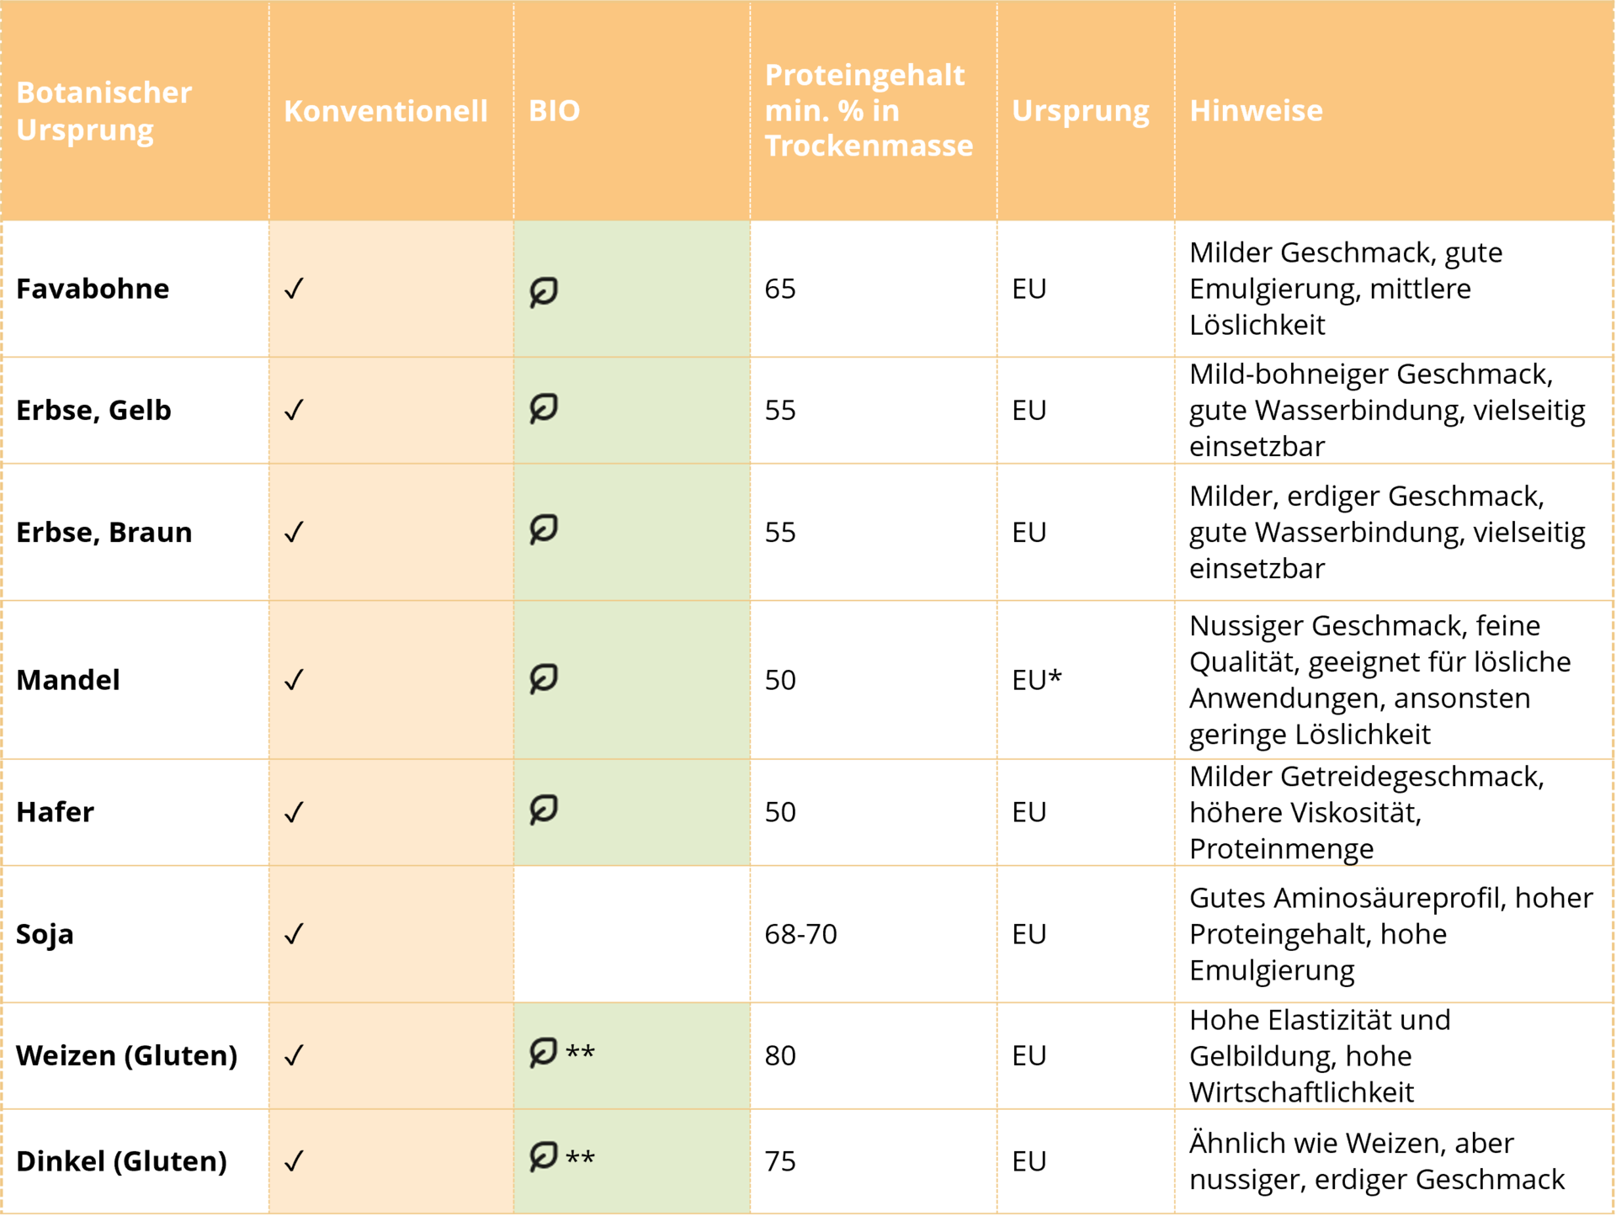This screenshot has width=1616, height=1216.
Task: Click the Hinweise column header
Action: coord(1256,110)
